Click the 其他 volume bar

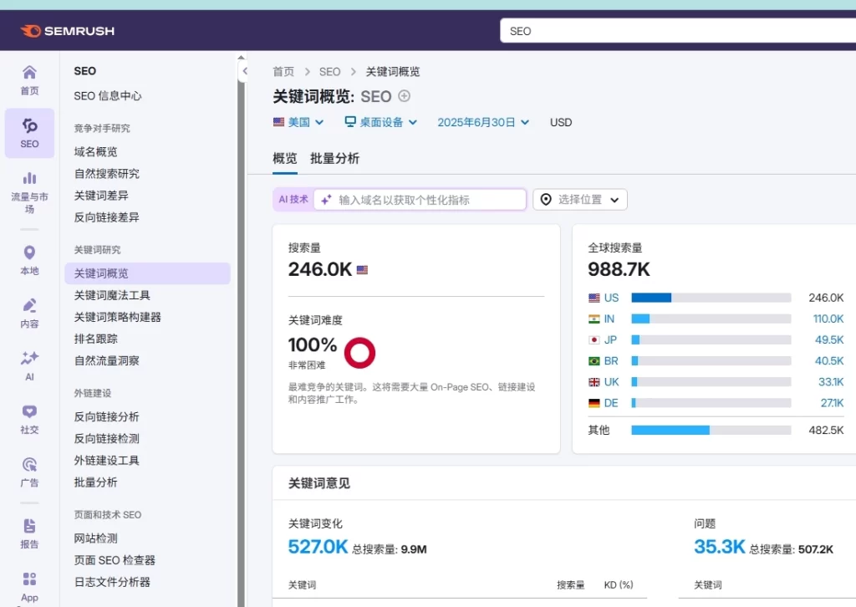(711, 430)
